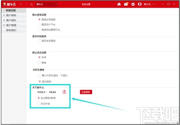
Task: Enable the 是否自动登录 checkbox
Action: pos(39,41)
